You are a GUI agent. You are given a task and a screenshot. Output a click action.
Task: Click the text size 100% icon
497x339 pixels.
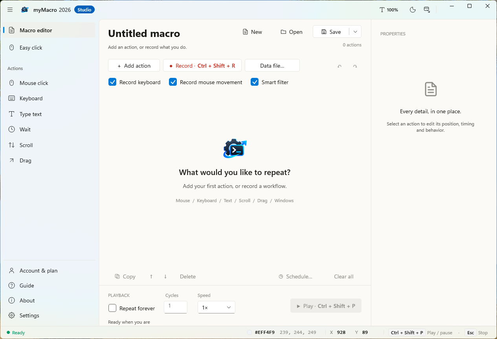(389, 10)
